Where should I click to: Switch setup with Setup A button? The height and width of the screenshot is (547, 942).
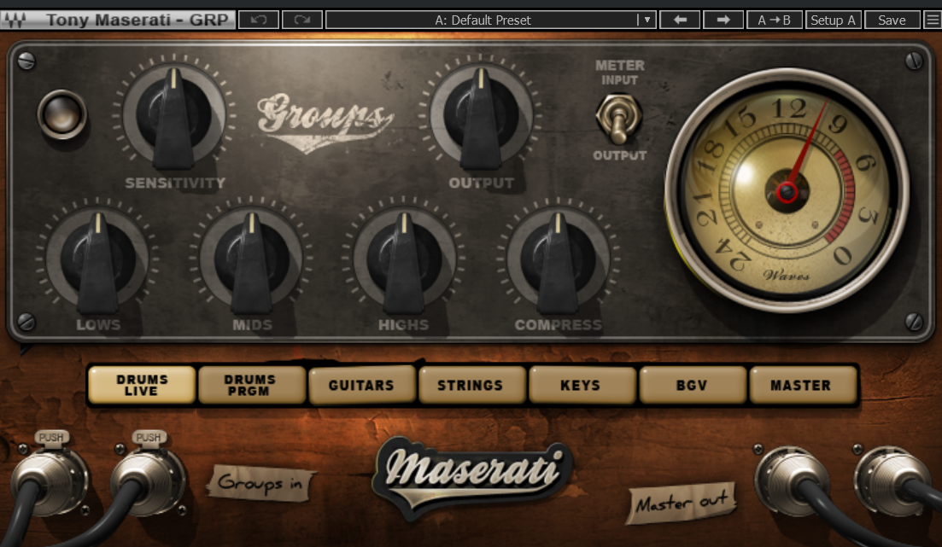[x=833, y=20]
